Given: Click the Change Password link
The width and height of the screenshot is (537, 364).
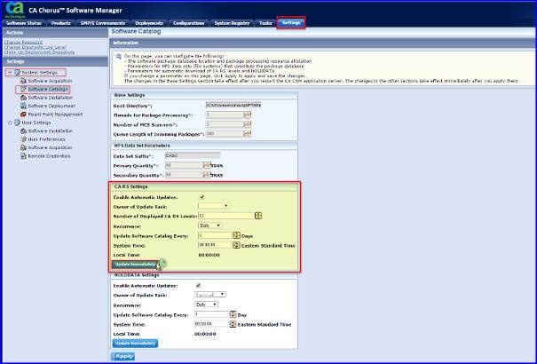Looking at the screenshot, I should [x=23, y=42].
